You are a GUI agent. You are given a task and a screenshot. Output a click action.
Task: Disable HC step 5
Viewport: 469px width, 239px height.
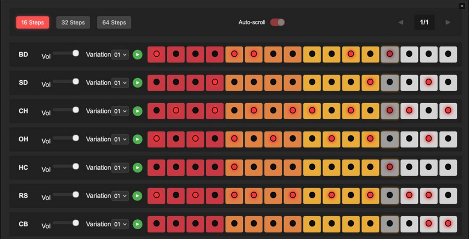pyautogui.click(x=234, y=168)
